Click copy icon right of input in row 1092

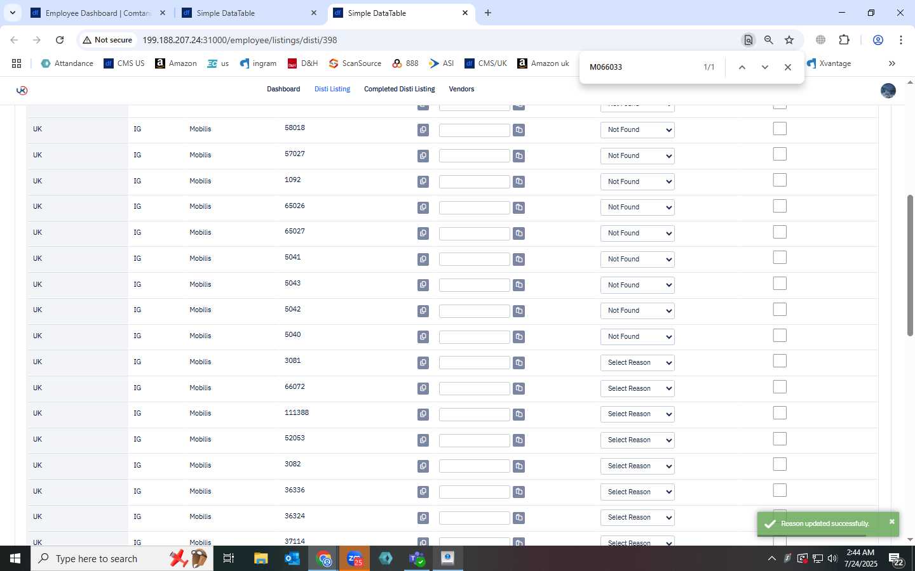click(519, 182)
